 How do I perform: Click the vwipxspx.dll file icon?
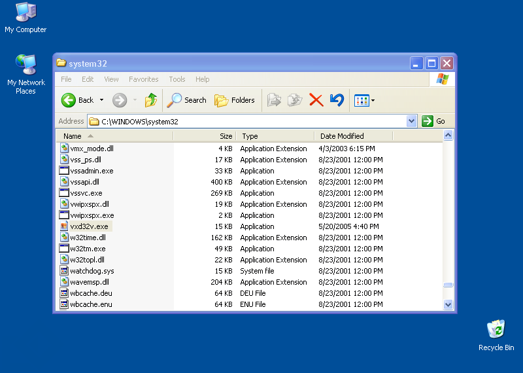64,204
